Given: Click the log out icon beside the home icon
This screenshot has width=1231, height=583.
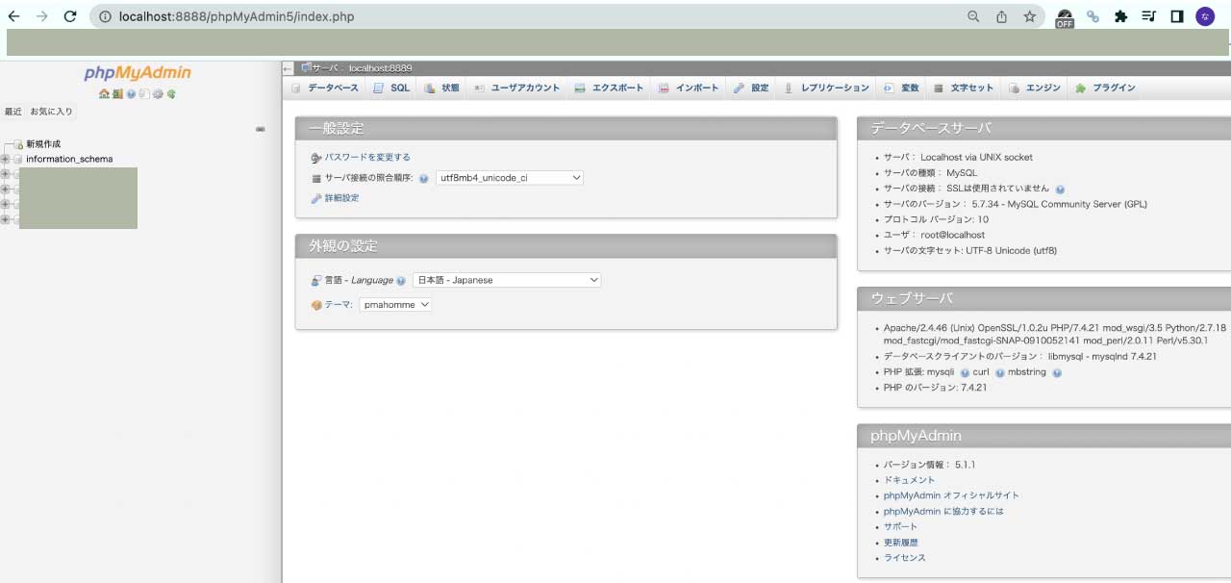Looking at the screenshot, I should [x=117, y=93].
